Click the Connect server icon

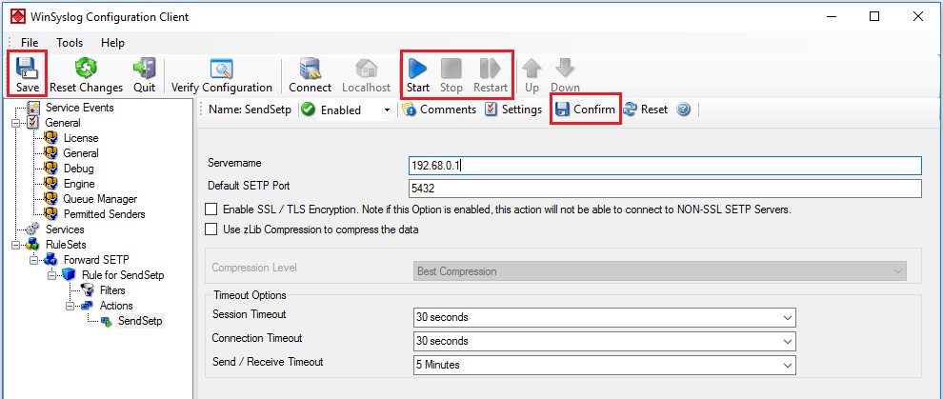pyautogui.click(x=310, y=69)
